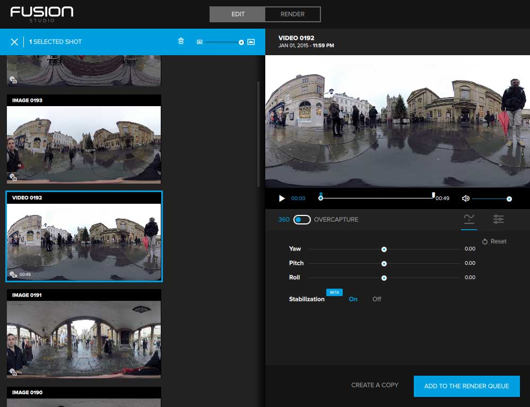Click the 360 video icon on VIDEO 0192
This screenshot has height=407, width=530.
point(13,274)
